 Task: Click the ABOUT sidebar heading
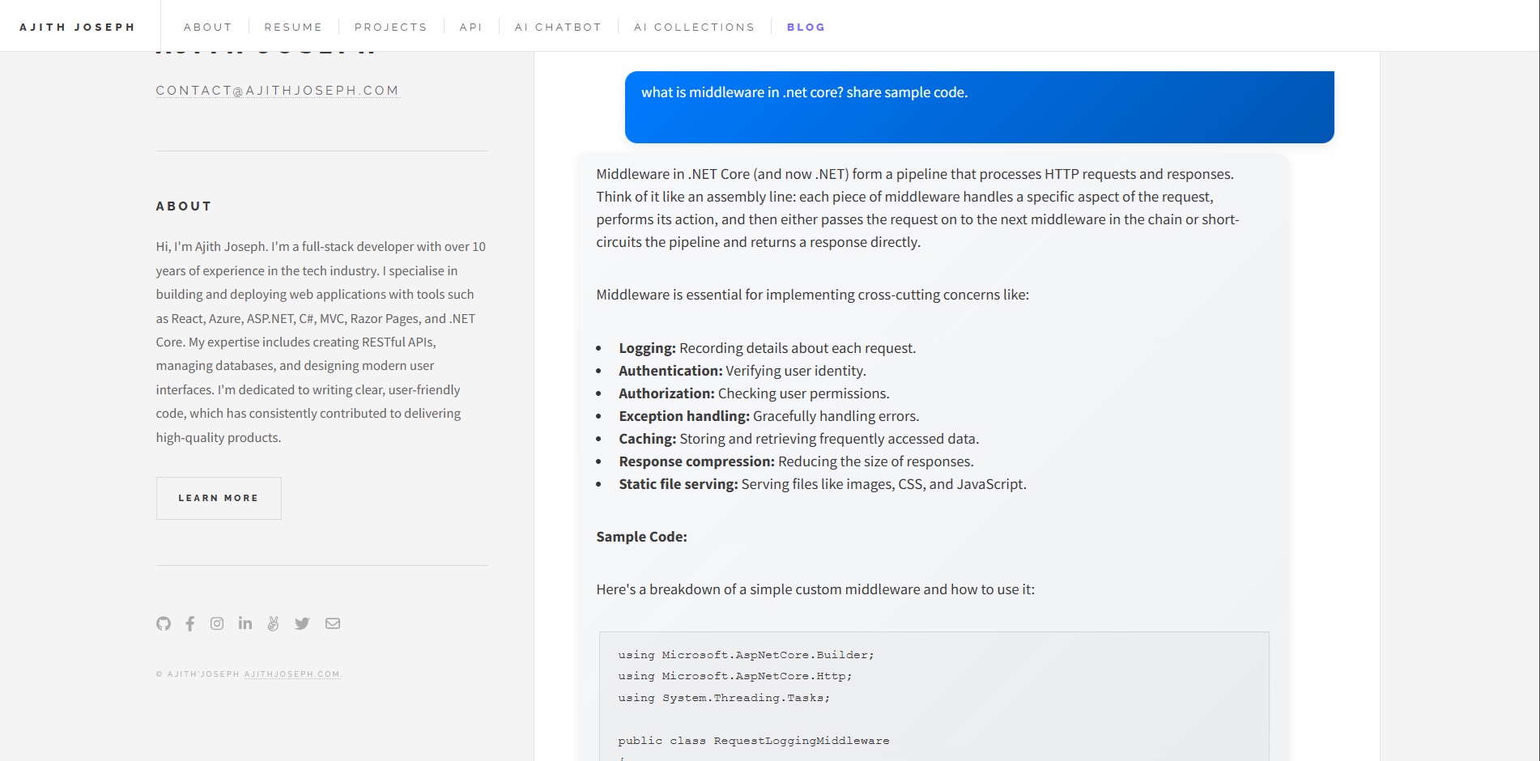[x=184, y=206]
